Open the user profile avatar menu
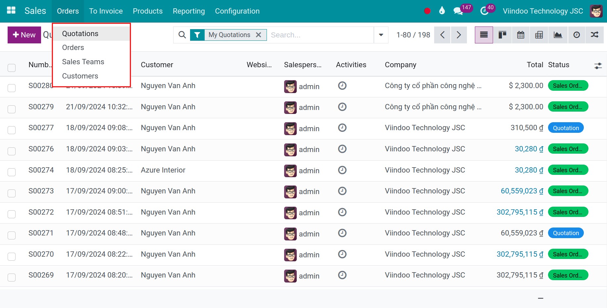607x308 pixels. point(596,11)
